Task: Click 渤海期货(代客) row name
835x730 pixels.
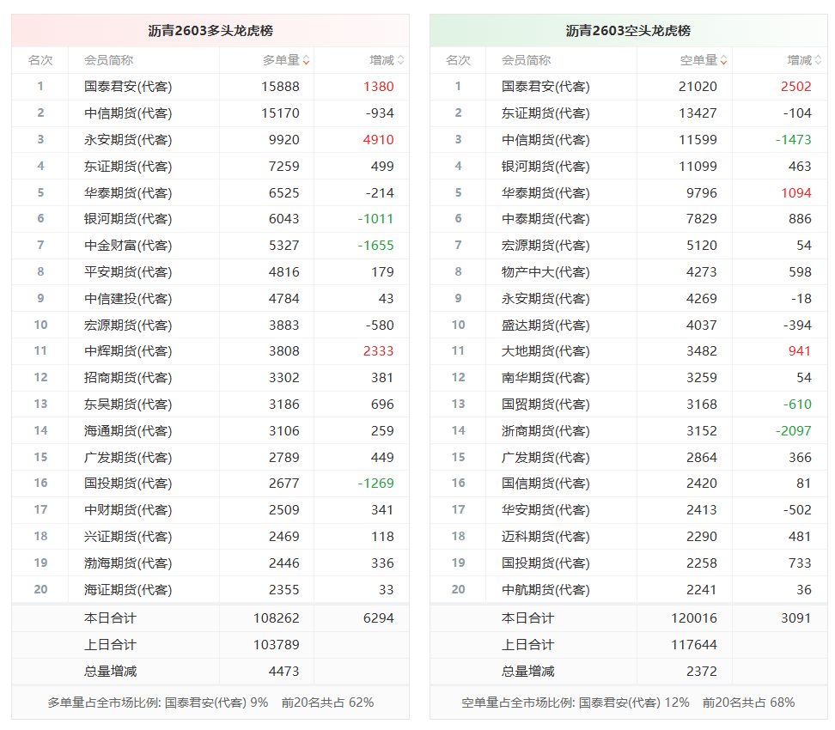Action: [x=128, y=563]
